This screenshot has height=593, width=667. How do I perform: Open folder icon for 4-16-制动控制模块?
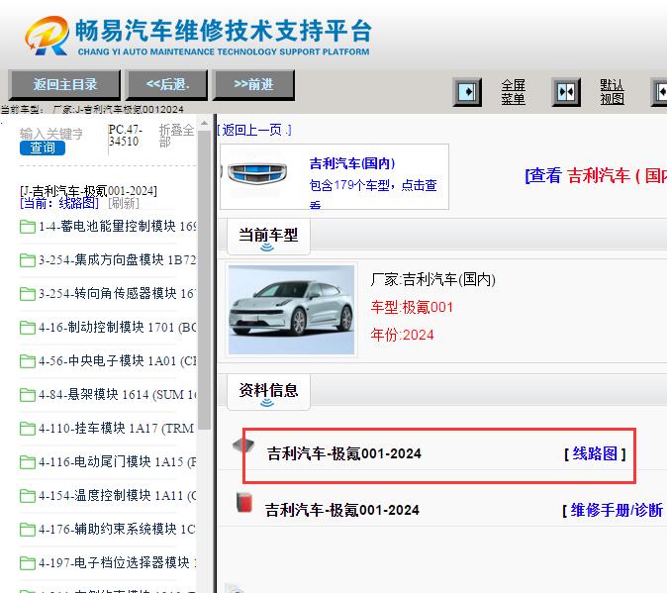coord(28,328)
